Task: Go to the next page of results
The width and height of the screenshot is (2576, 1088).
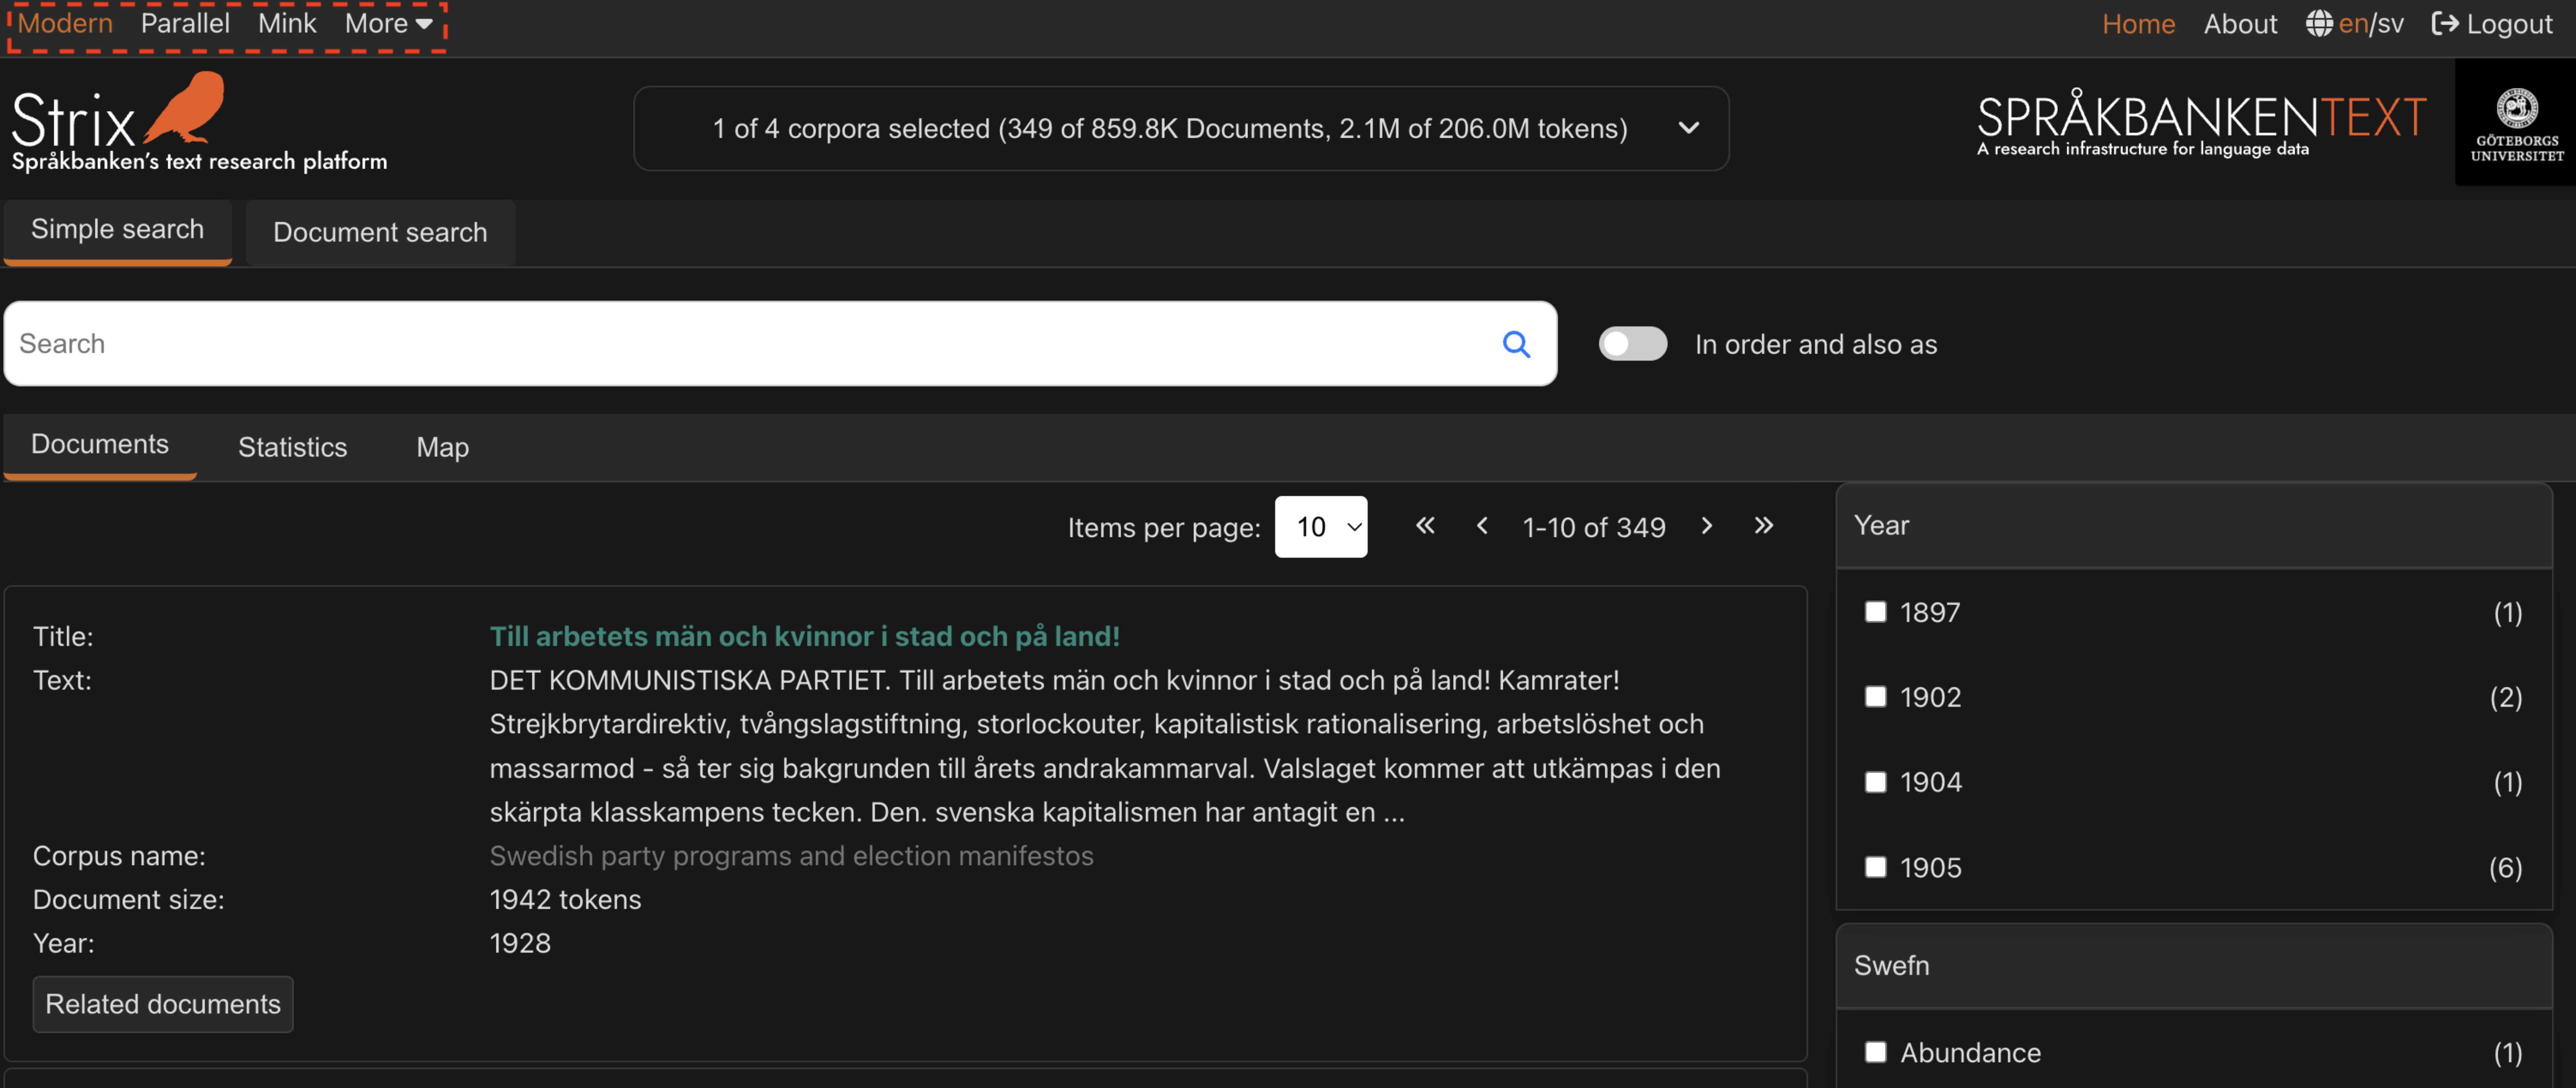Action: tap(1706, 526)
